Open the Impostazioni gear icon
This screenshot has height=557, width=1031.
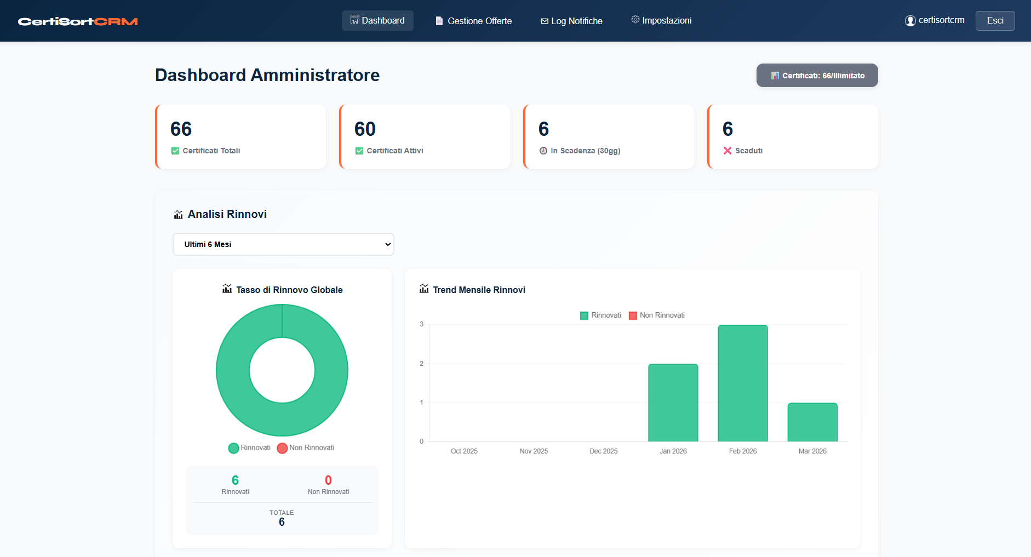coord(635,19)
